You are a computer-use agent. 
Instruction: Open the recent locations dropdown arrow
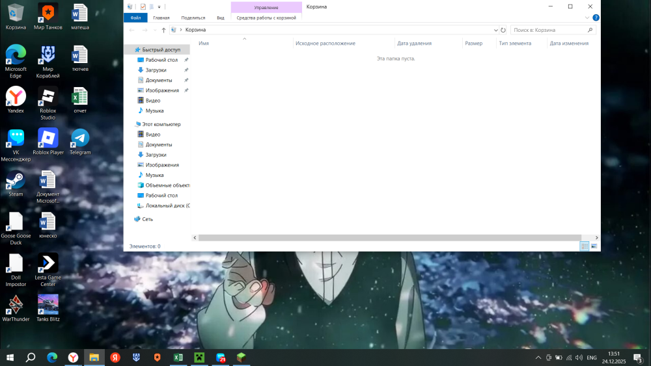point(155,30)
